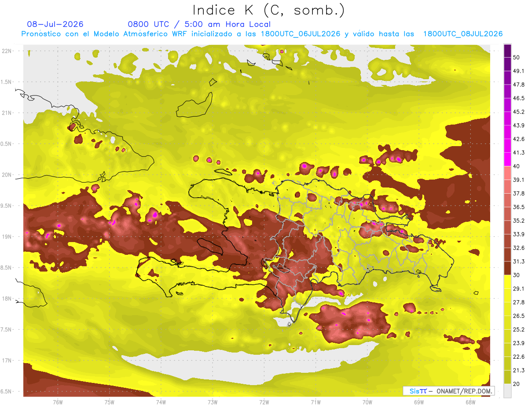The image size is (528, 408).
Task: Pick the bright yellow swatch between 29.1 and 30
Action: (x=507, y=282)
